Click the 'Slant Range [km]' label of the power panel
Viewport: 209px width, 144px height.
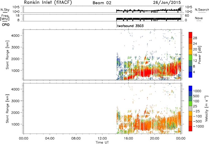click(7, 55)
